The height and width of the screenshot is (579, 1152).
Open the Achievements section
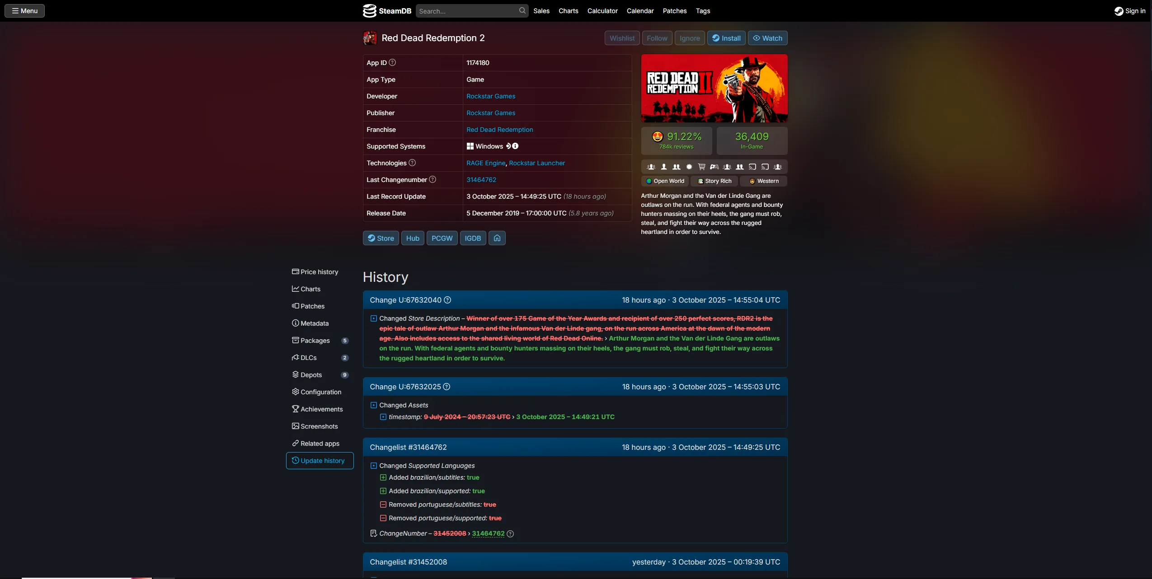(x=321, y=409)
